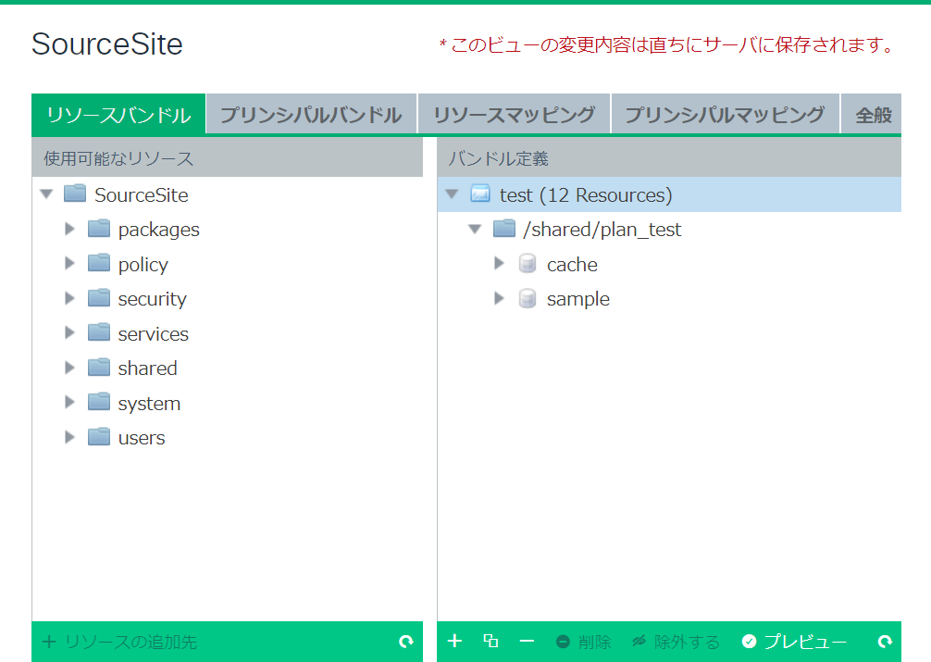Click the 削除 button
This screenshot has height=662, width=931.
(584, 642)
